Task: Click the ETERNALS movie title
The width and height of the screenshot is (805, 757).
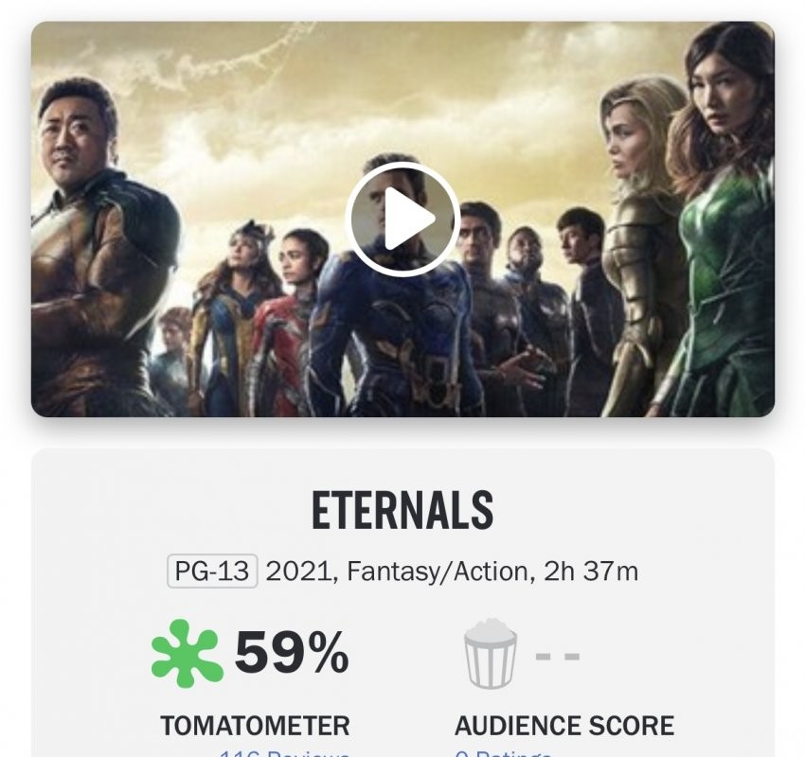Action: pos(402,511)
